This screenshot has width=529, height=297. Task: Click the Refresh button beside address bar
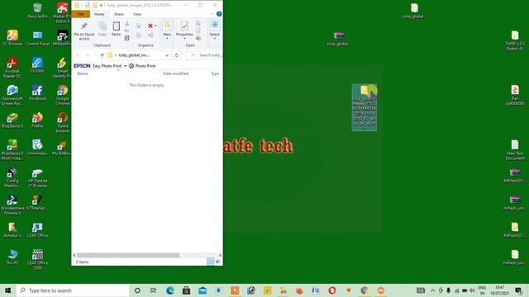coord(176,55)
